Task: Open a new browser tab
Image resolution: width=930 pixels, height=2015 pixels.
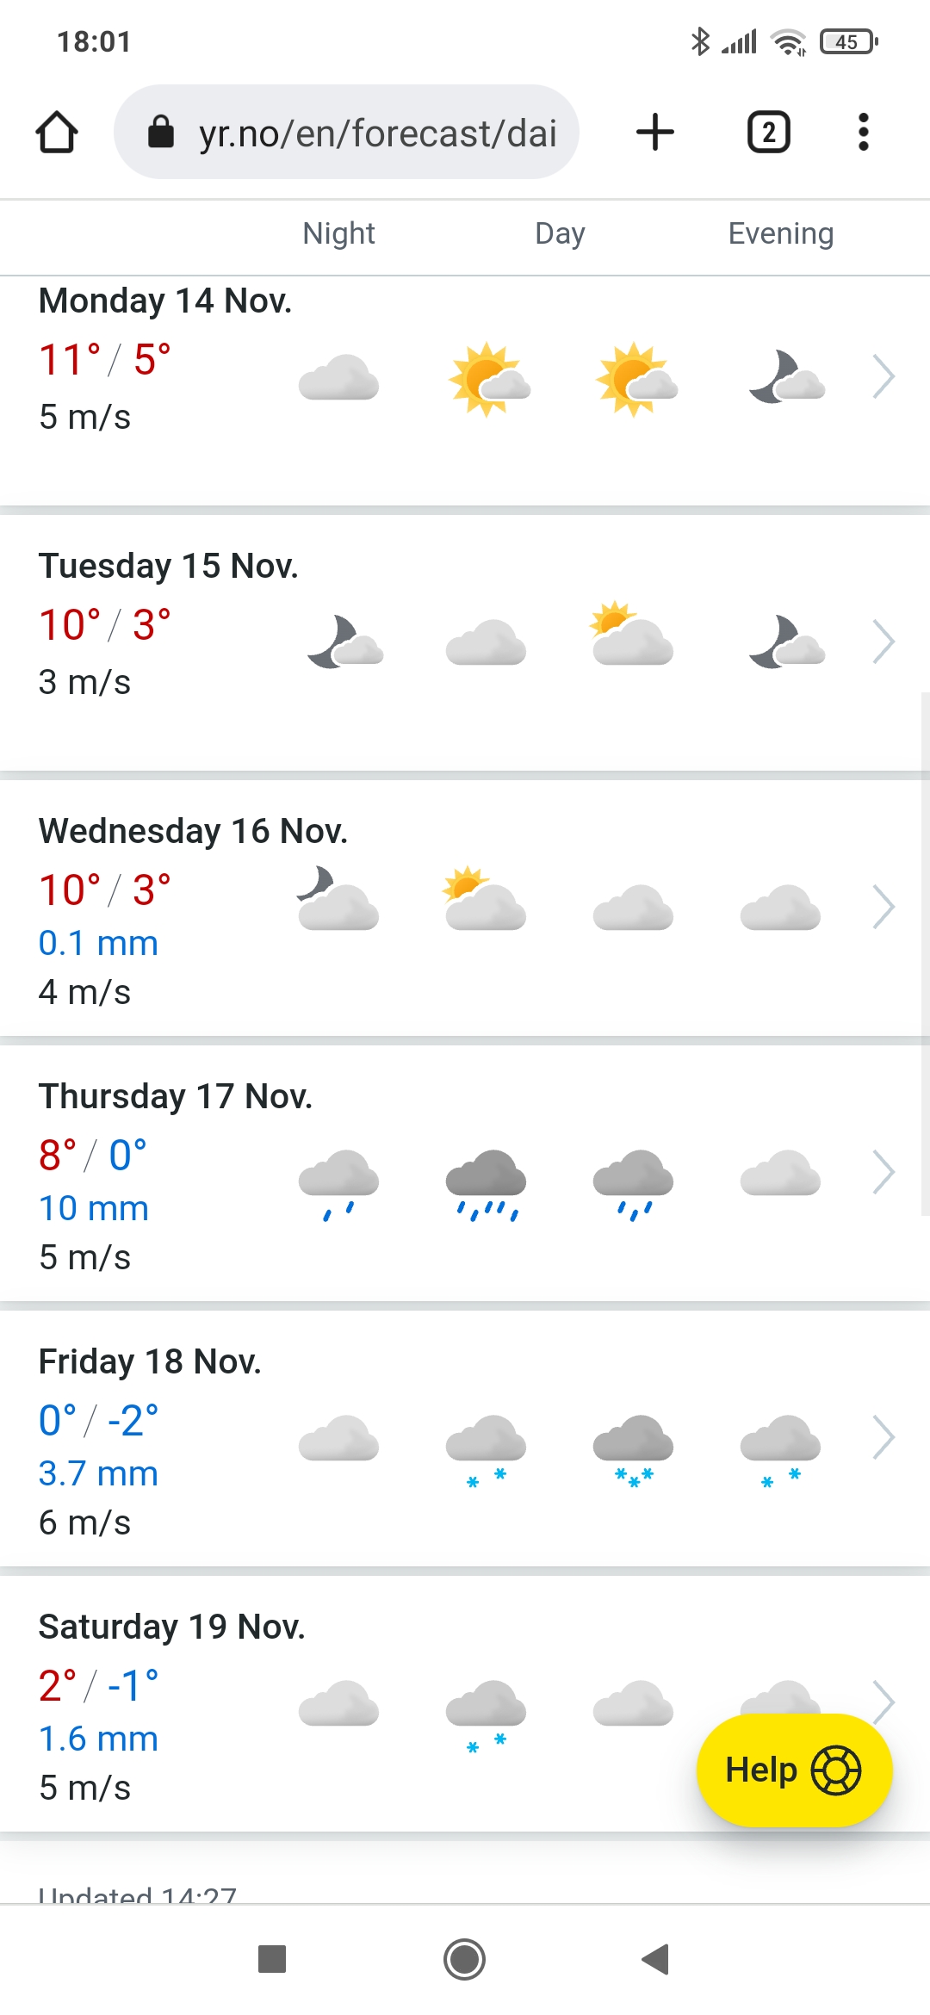Action: 654,133
